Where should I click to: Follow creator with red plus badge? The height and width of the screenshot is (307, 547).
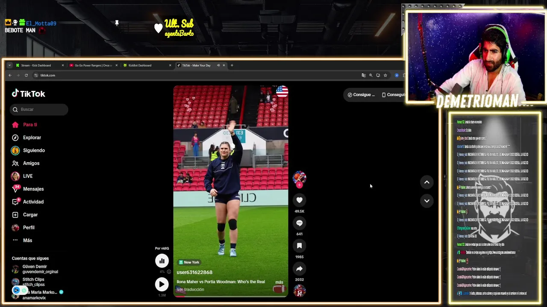point(299,185)
